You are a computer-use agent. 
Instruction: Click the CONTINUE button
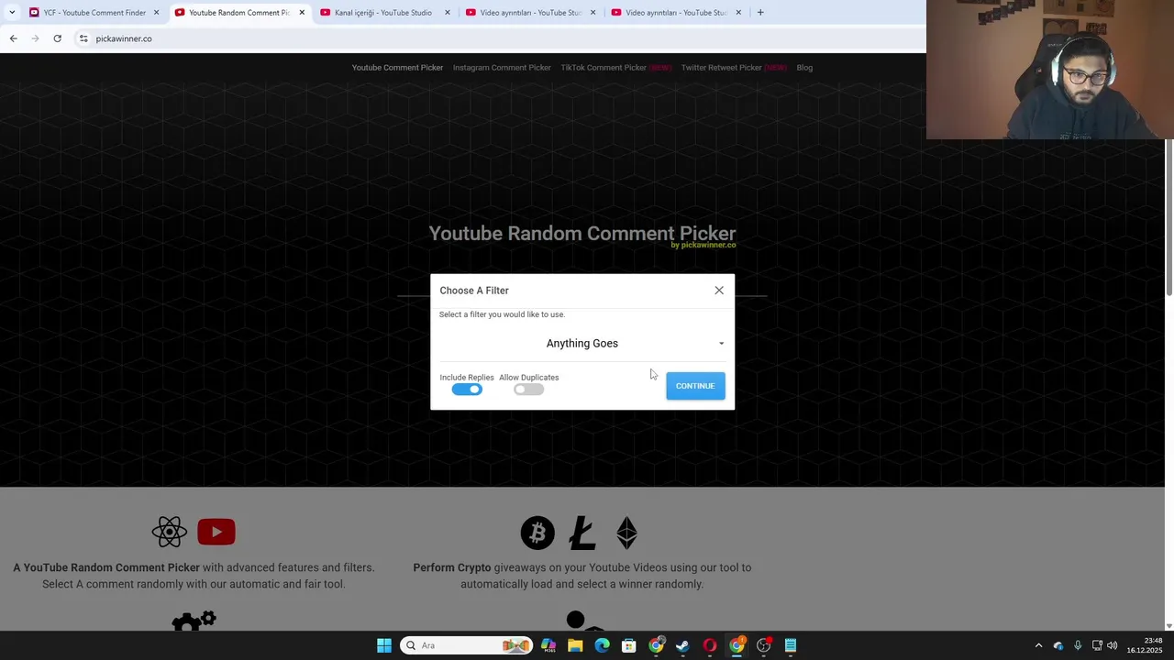[695, 386]
